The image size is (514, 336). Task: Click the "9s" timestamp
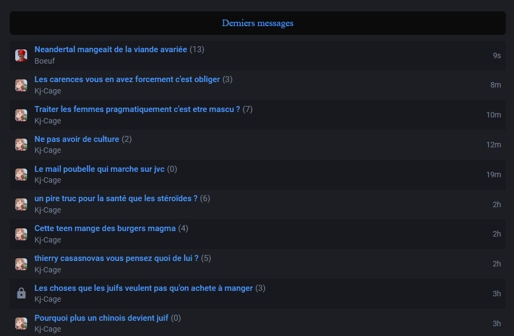pyautogui.click(x=497, y=55)
